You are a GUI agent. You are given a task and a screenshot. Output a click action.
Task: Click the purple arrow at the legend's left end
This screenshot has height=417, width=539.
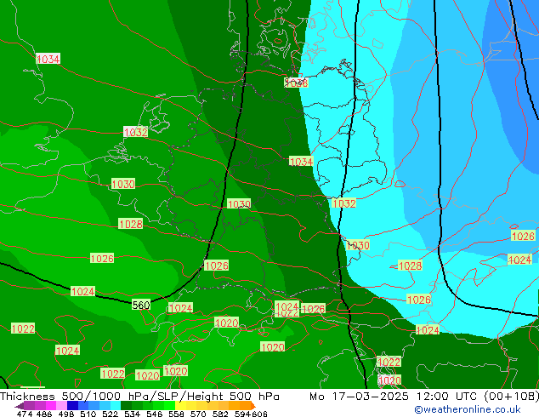coord(20,406)
